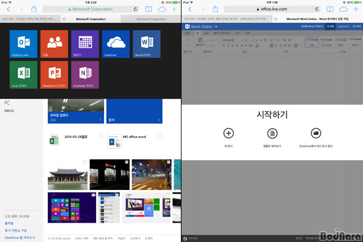The image size is (363, 242).
Task: Select checkbox for MS office word file
Action: pyautogui.click(x=160, y=136)
